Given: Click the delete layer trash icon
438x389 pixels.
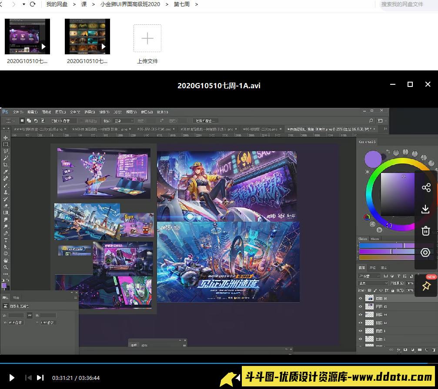Looking at the screenshot, I should [x=434, y=349].
